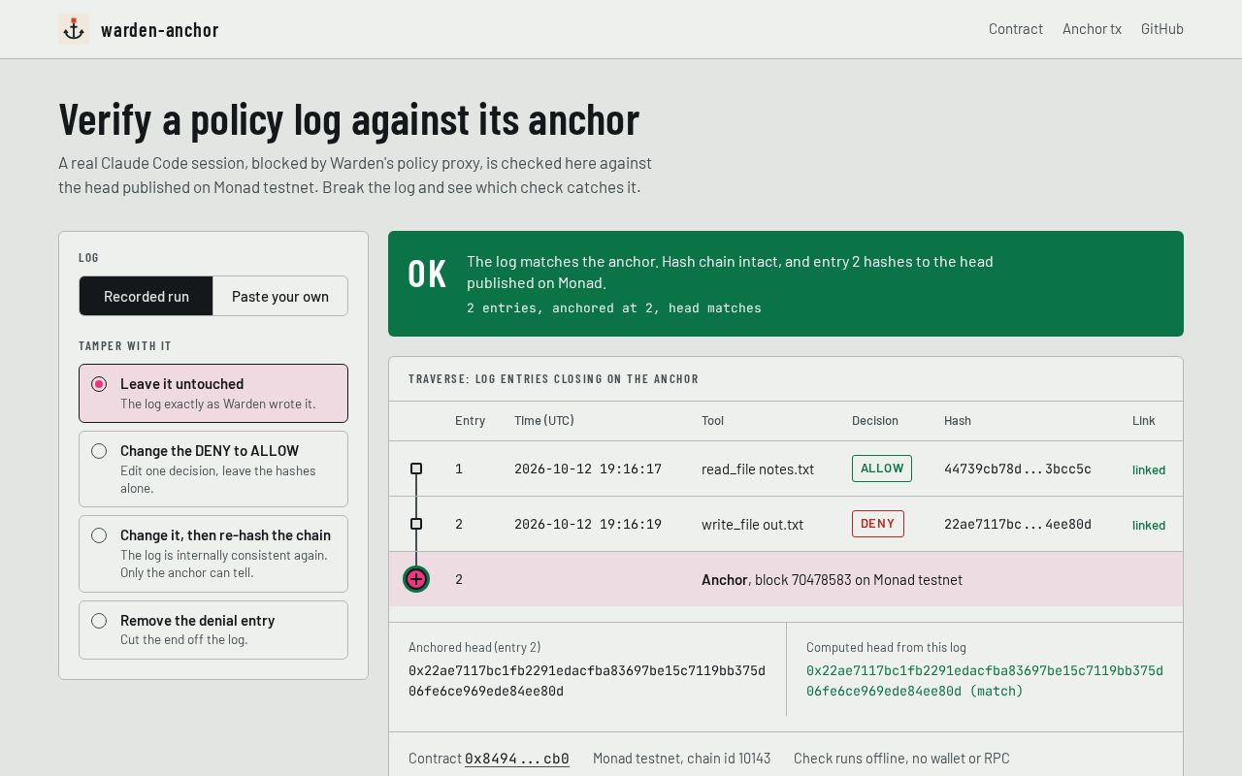Screen dimensions: 1242x776
Task: Open the Contract link in the header
Action: coord(1016,29)
